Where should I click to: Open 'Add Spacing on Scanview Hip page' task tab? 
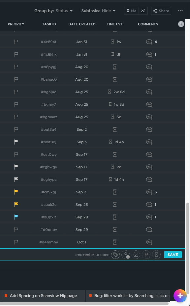point(43,296)
